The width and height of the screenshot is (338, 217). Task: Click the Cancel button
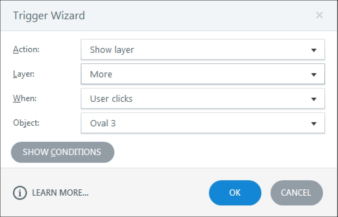coord(297,193)
